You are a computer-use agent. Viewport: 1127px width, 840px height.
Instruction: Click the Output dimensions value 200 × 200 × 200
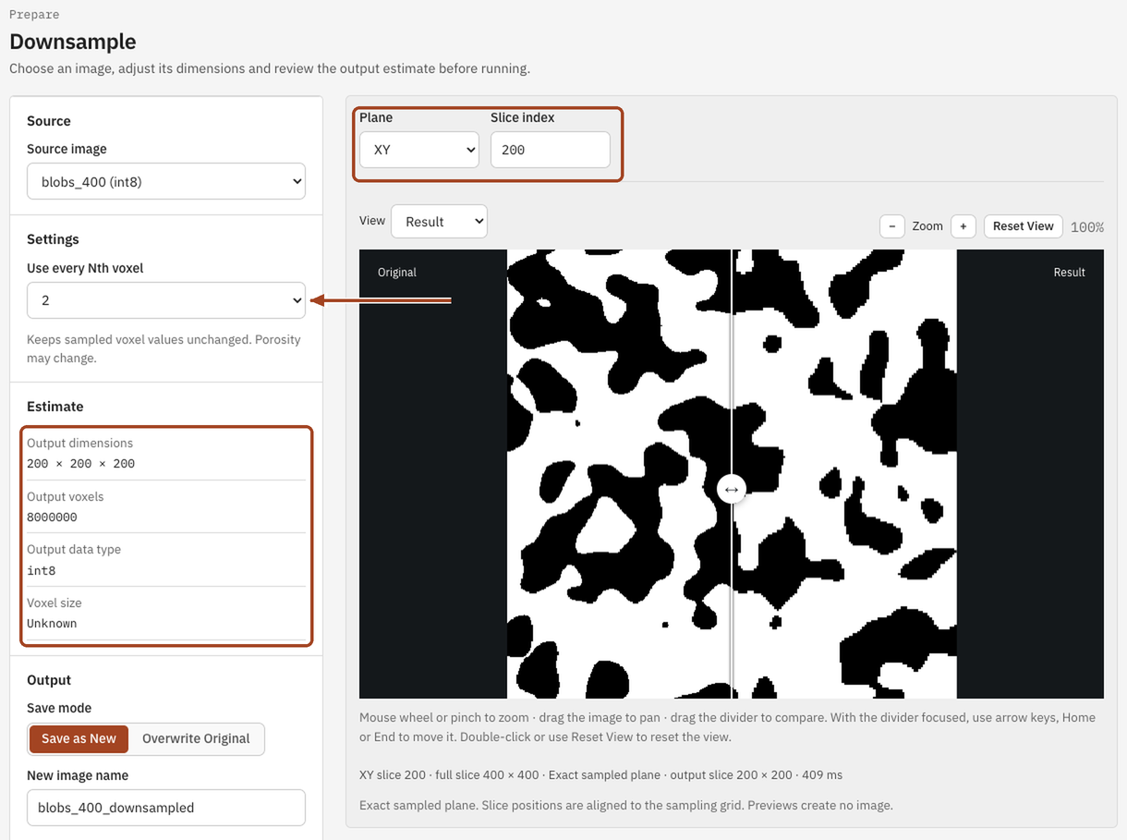click(81, 464)
